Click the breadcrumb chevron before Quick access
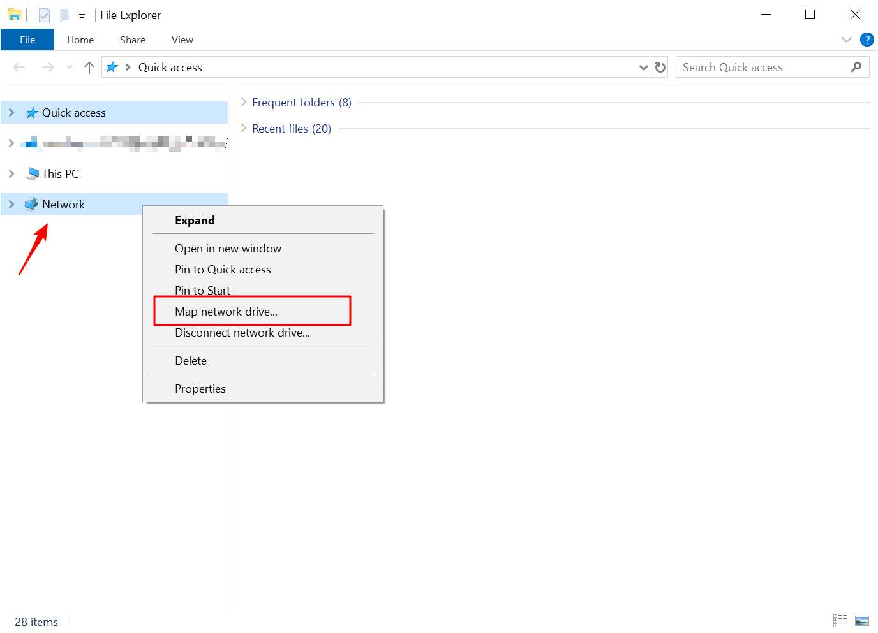 (x=128, y=67)
